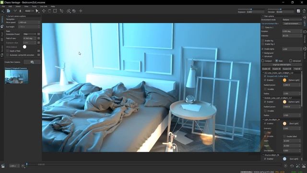Open the Tools menu
307x173 pixels.
pyautogui.click(x=34, y=6)
